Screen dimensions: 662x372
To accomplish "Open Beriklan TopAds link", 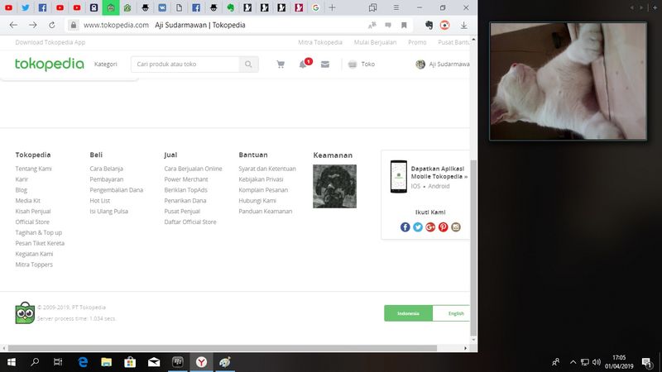I will pos(185,190).
